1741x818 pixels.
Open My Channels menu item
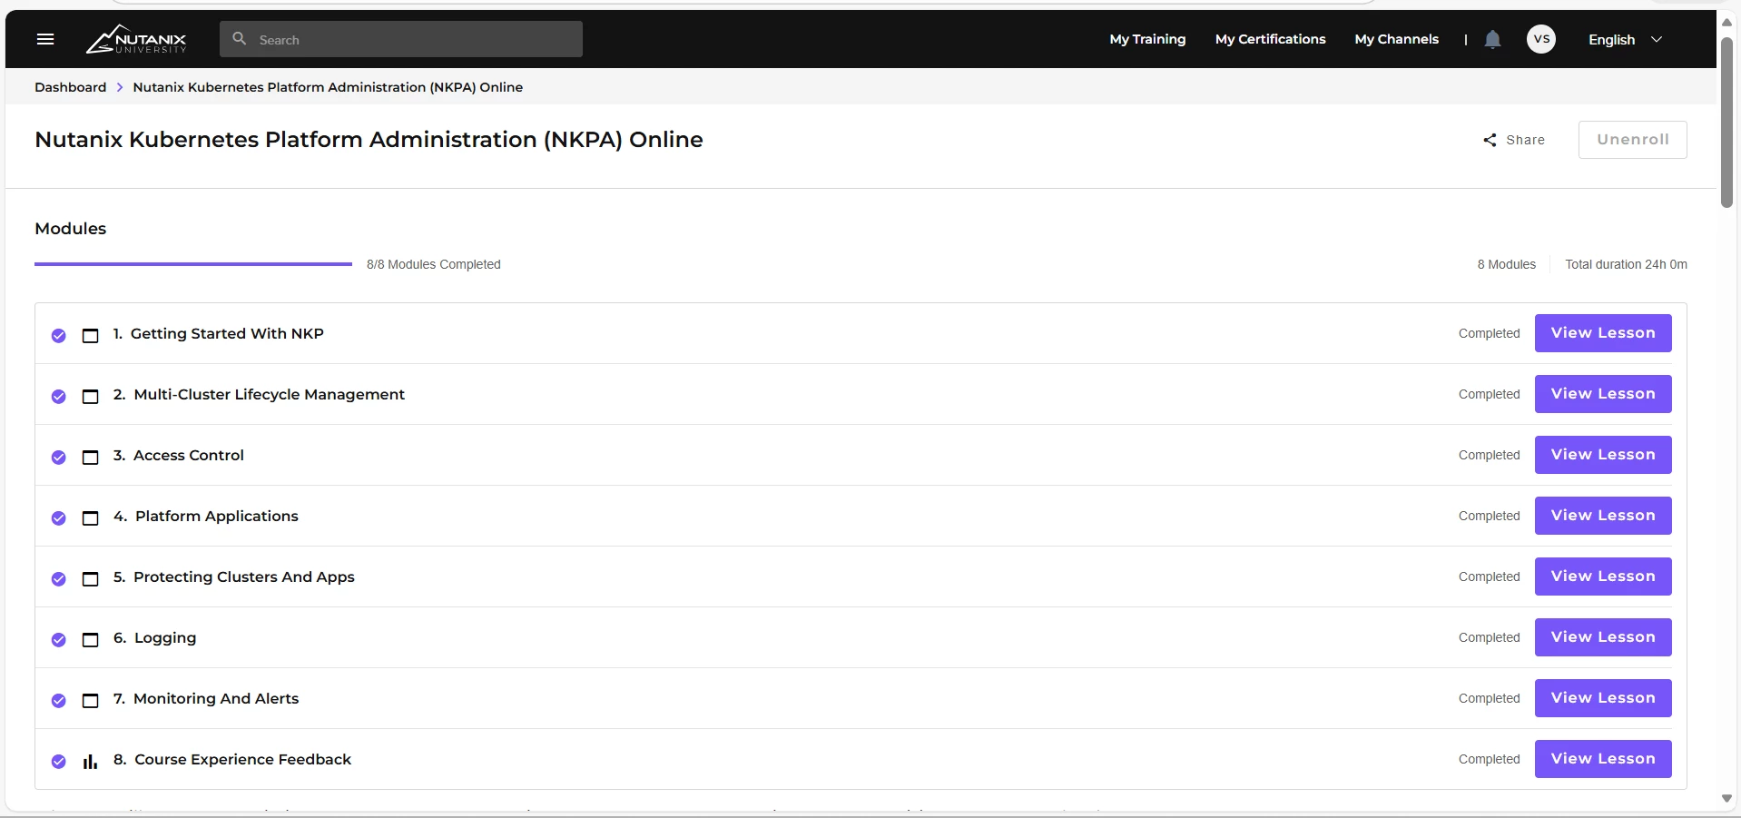1396,39
